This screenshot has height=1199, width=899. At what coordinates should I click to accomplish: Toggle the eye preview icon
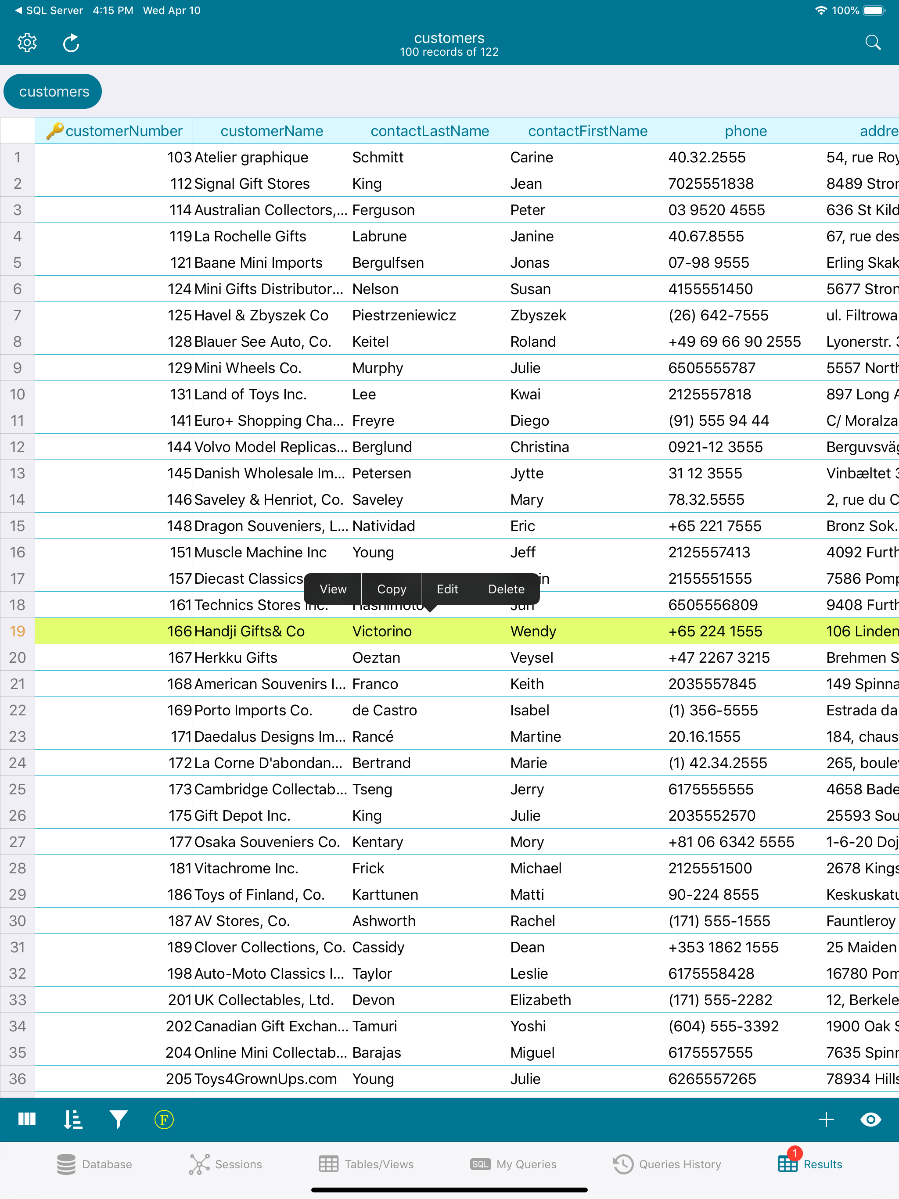point(871,1119)
